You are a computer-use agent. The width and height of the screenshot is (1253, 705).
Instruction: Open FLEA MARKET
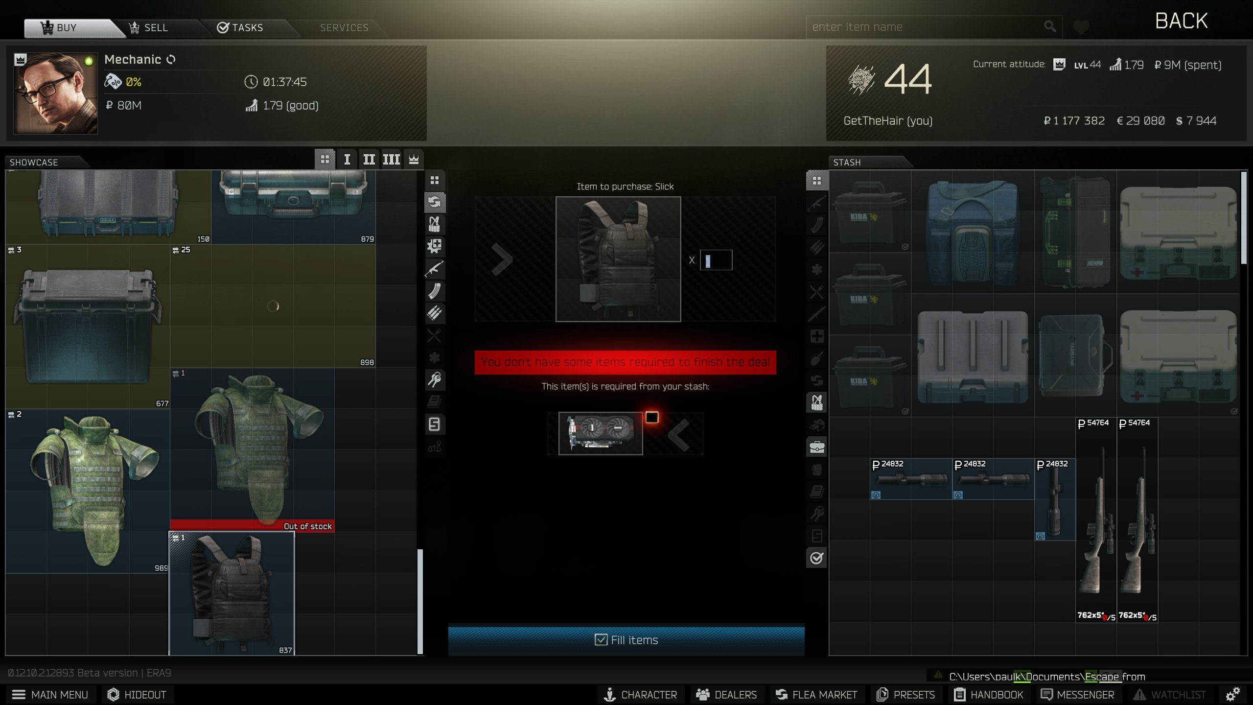816,695
